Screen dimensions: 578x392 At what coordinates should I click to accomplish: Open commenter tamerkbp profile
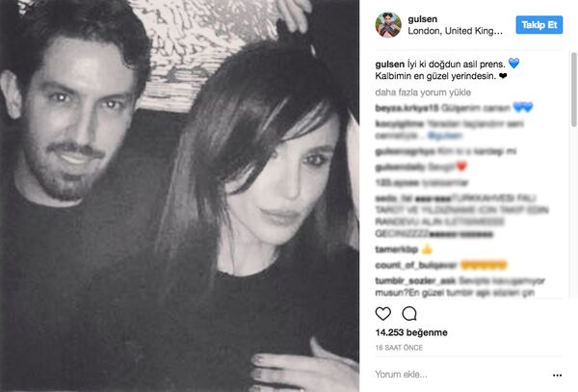[397, 249]
